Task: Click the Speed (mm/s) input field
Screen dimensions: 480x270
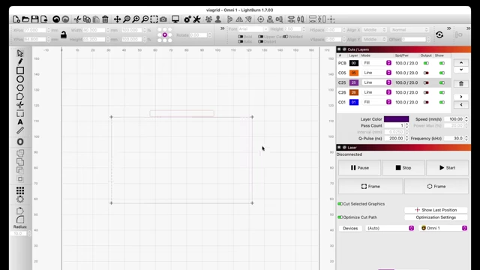Action: click(454, 119)
